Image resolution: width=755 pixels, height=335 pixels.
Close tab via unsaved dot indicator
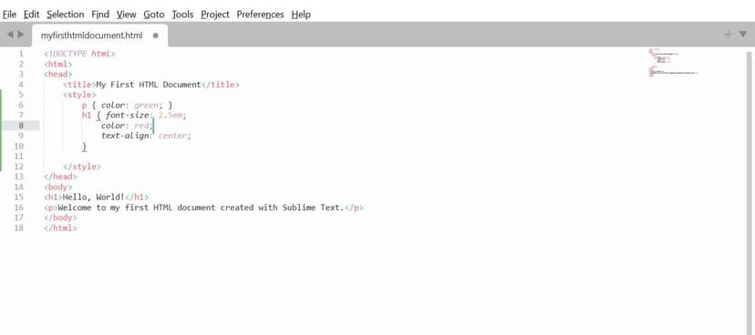[x=156, y=36]
